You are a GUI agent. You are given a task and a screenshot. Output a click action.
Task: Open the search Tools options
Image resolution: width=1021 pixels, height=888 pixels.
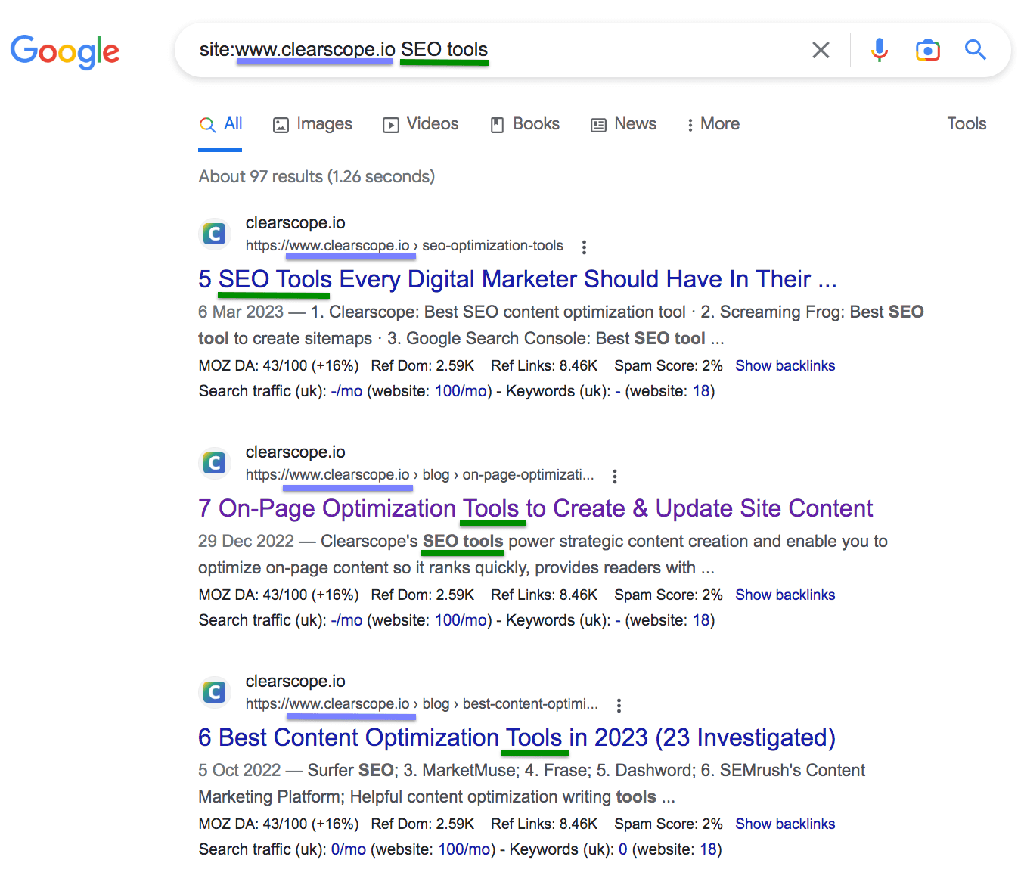click(967, 124)
